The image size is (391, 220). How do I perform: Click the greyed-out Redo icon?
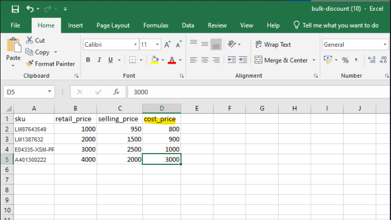tap(47, 9)
